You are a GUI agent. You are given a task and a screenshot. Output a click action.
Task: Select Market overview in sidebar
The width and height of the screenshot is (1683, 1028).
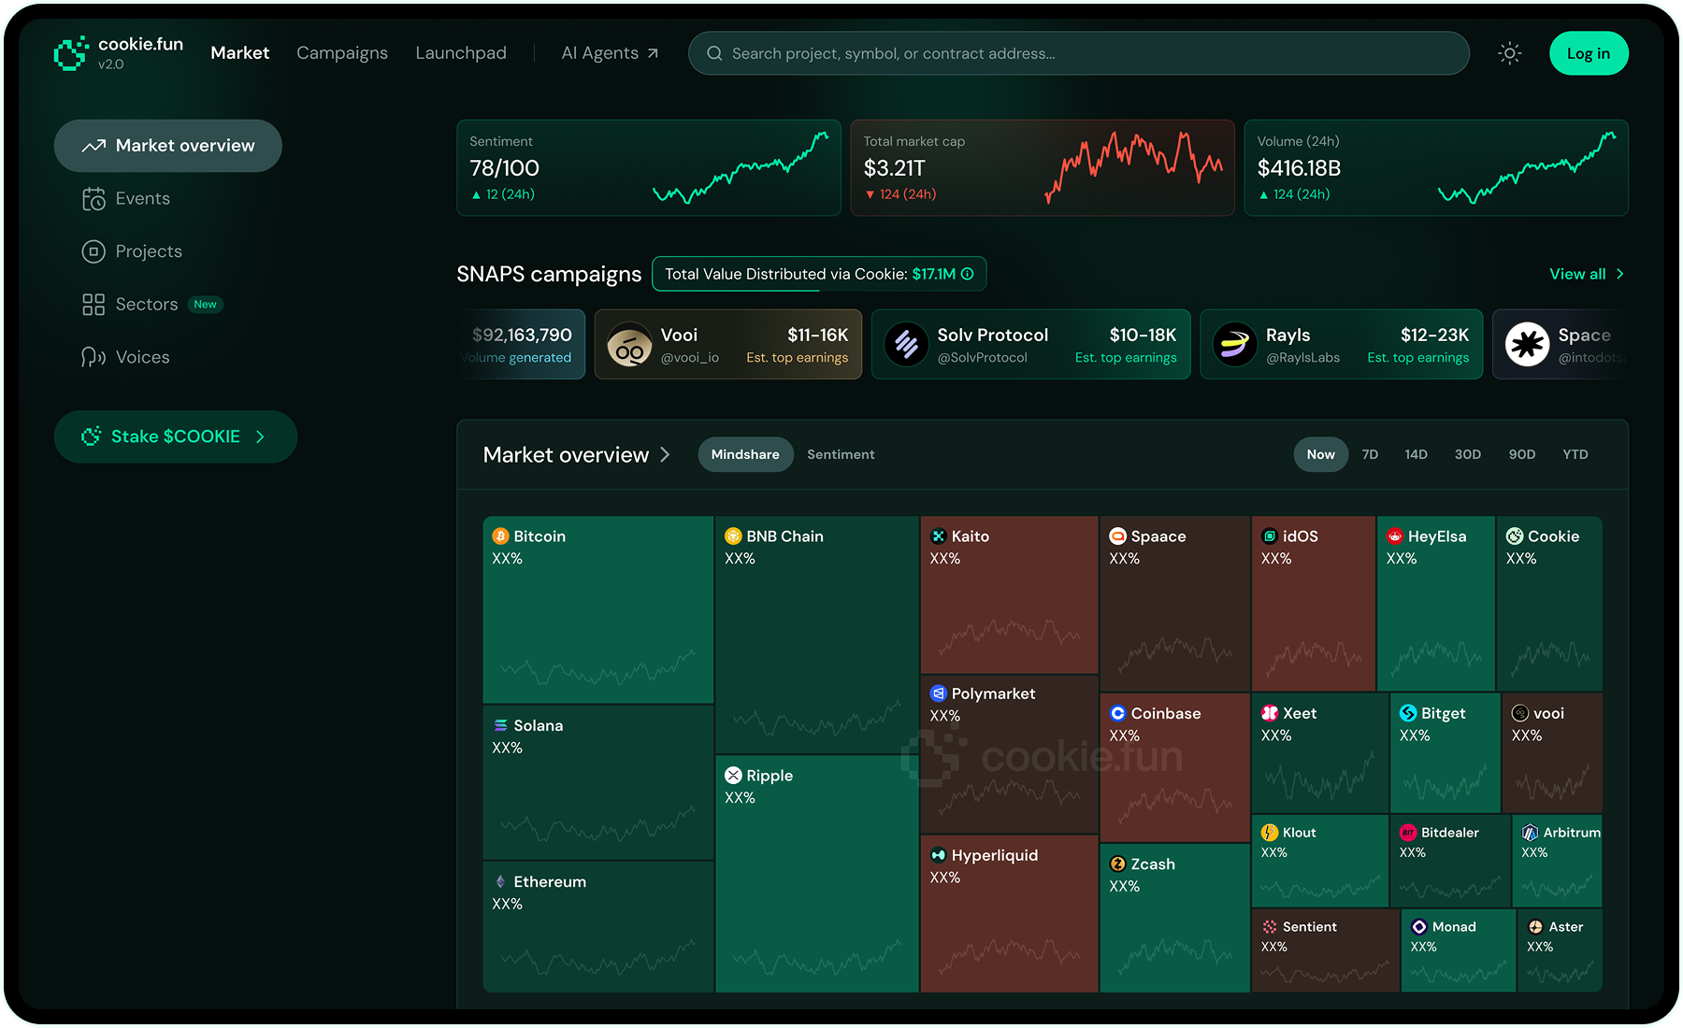pyautogui.click(x=168, y=146)
